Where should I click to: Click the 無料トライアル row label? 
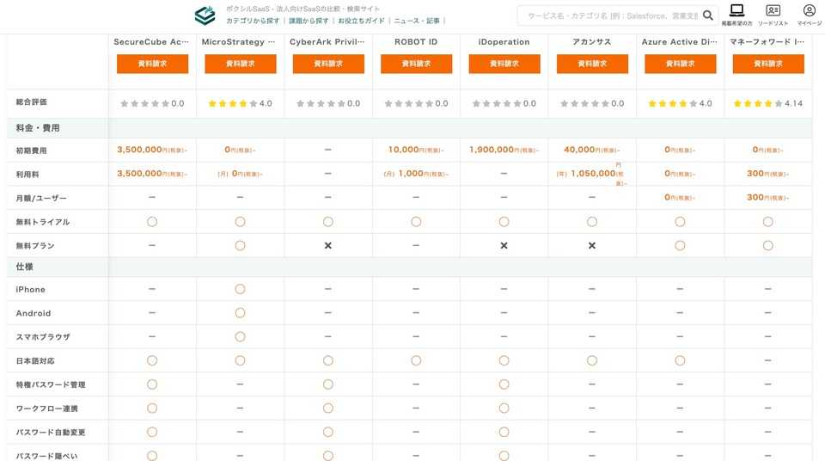pos(43,223)
